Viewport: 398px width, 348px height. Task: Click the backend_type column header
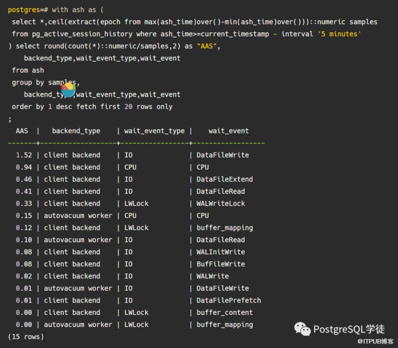coord(76,131)
